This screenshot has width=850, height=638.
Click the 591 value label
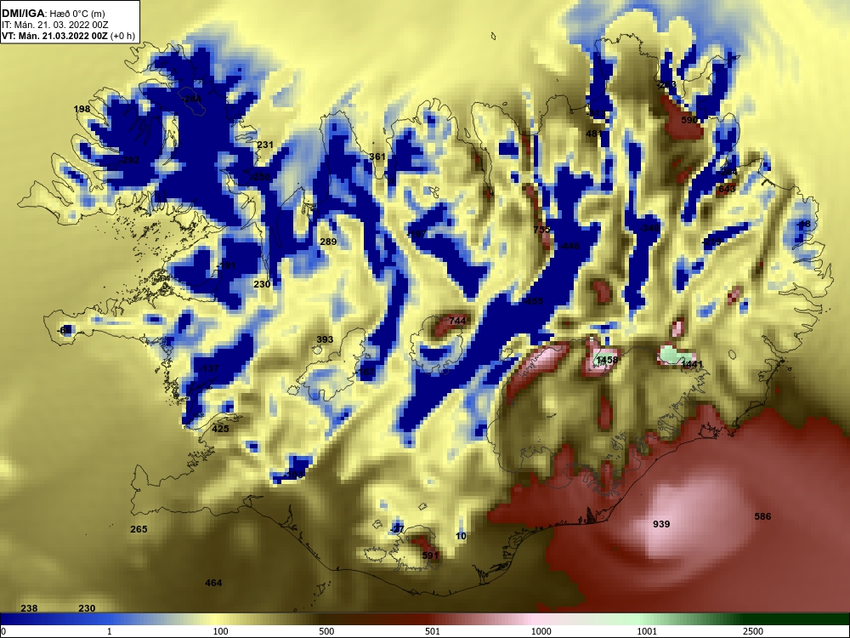(x=430, y=556)
